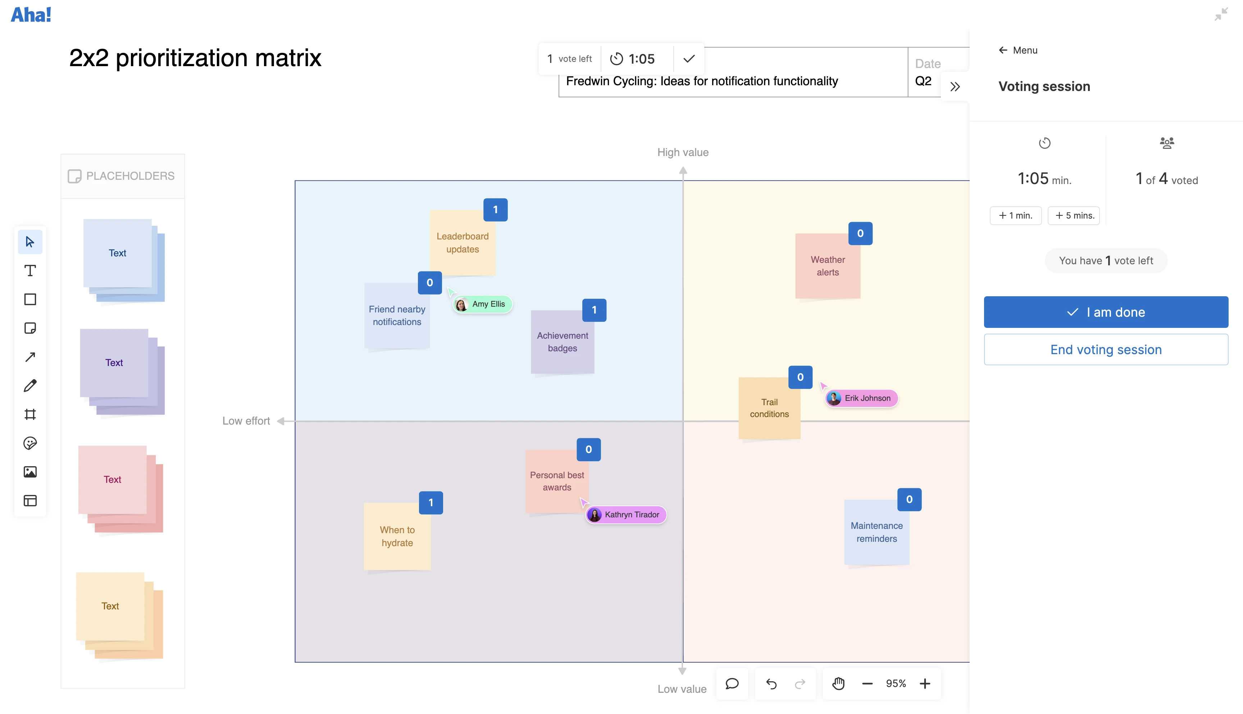
Task: Collapse the view using the diagonal arrows icon
Action: coord(1221,15)
